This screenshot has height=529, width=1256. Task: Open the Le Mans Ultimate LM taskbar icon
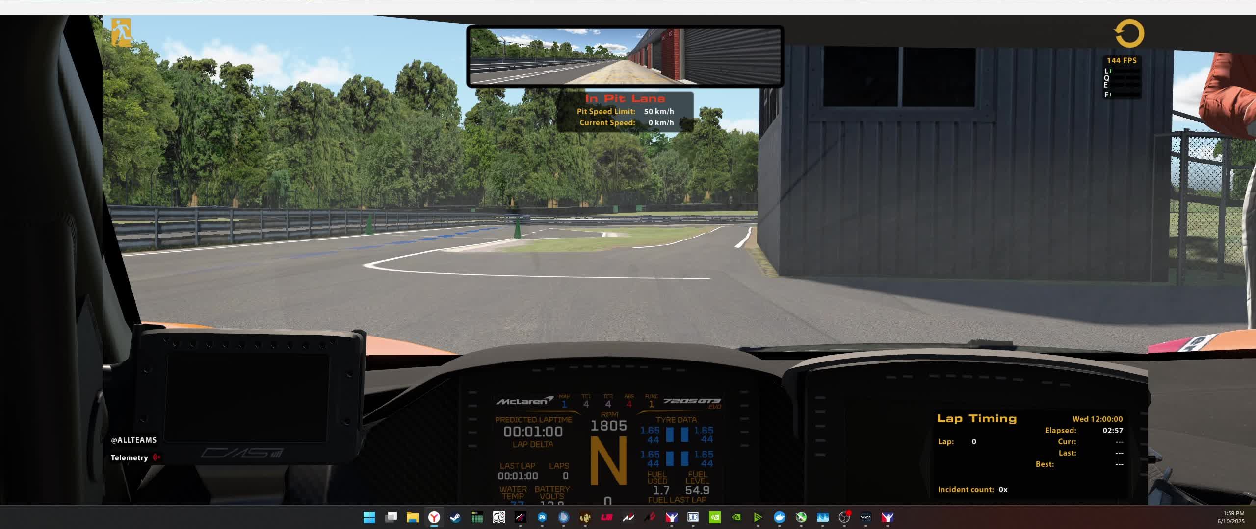(606, 517)
